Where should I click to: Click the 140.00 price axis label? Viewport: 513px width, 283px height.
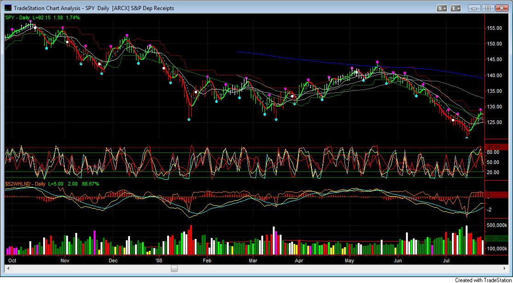point(495,75)
